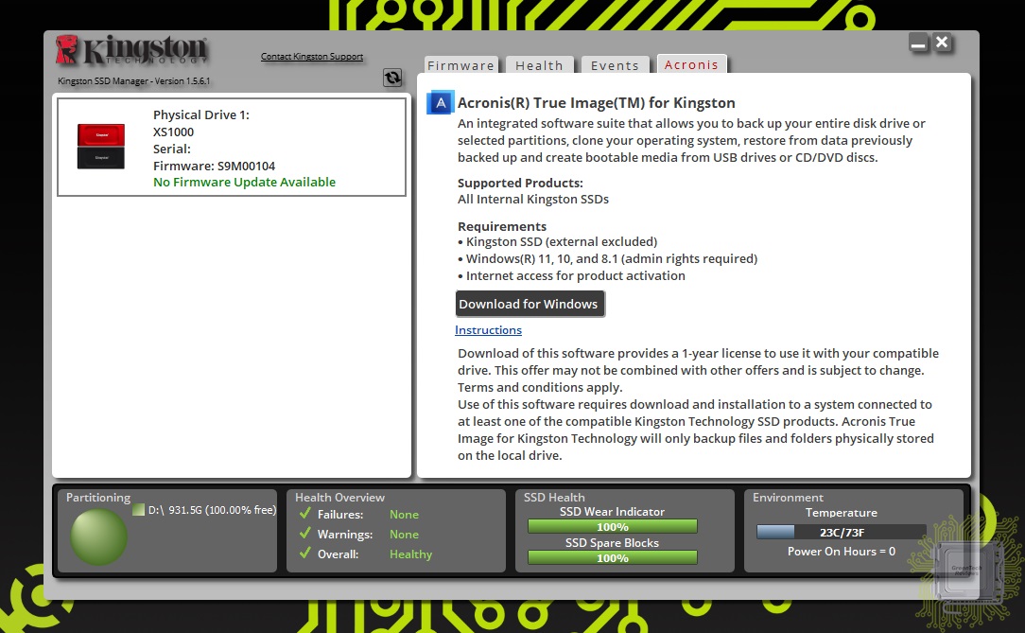The image size is (1025, 633).
Task: Open the Health tab
Action: click(x=539, y=65)
